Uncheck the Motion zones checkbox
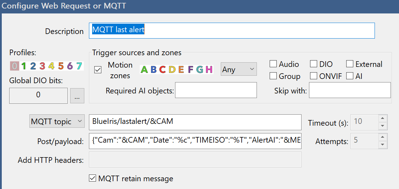The height and width of the screenshot is (189, 399). pyautogui.click(x=98, y=70)
